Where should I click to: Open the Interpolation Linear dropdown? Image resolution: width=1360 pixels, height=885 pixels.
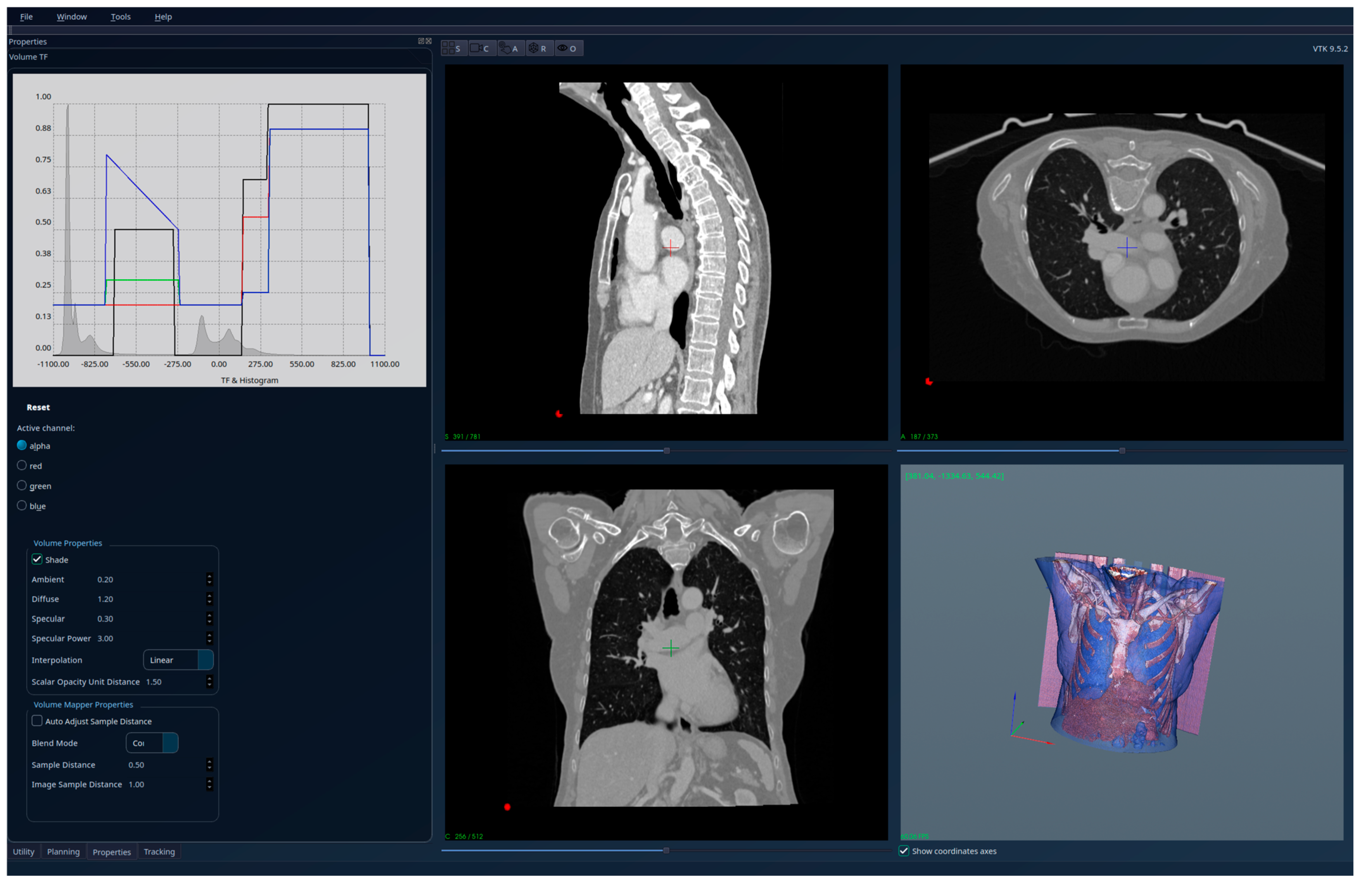[x=178, y=660]
